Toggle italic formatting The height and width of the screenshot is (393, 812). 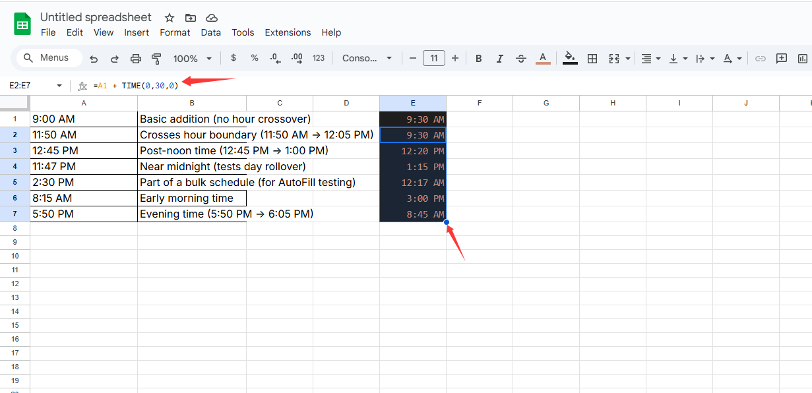tap(500, 59)
